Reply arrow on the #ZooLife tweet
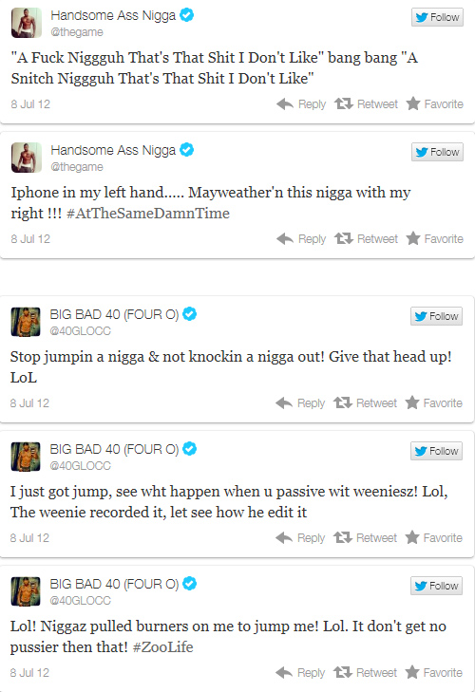The width and height of the screenshot is (475, 692). (x=284, y=673)
